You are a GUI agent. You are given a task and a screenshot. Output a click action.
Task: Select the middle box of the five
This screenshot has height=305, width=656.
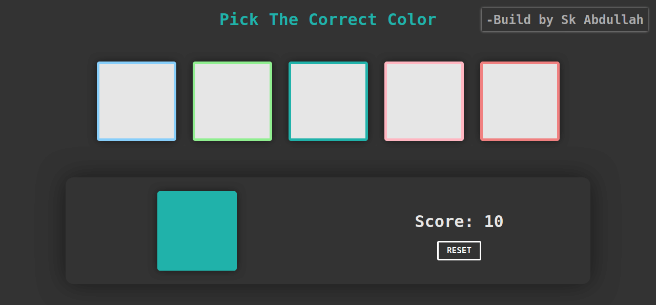point(328,101)
